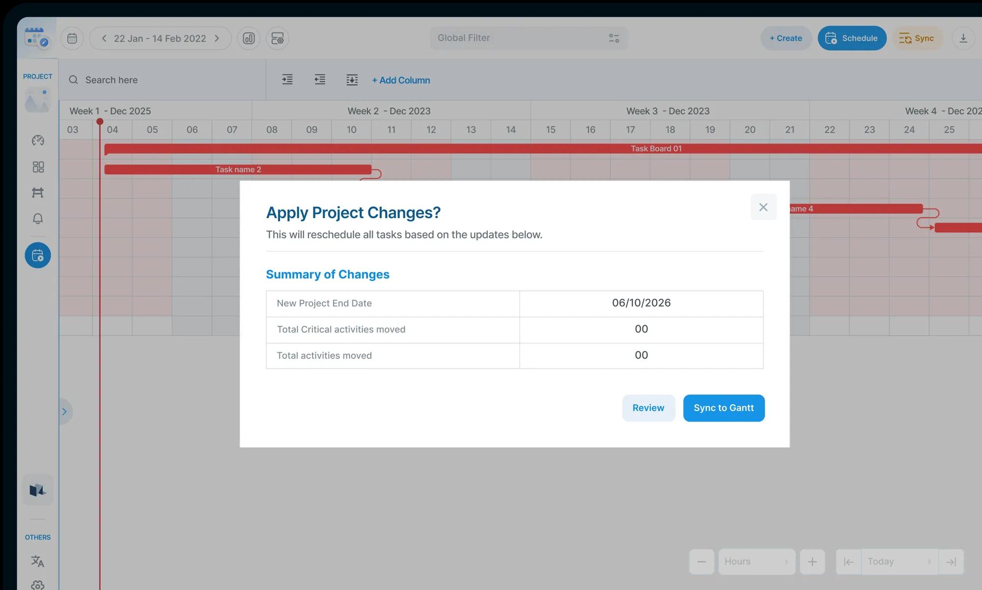Open the chart statistics icon button

pos(249,38)
